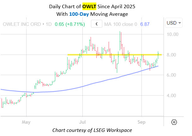This screenshot has width=192, height=136.
Task: Click the 1D interval label
Action: (x=49, y=24)
